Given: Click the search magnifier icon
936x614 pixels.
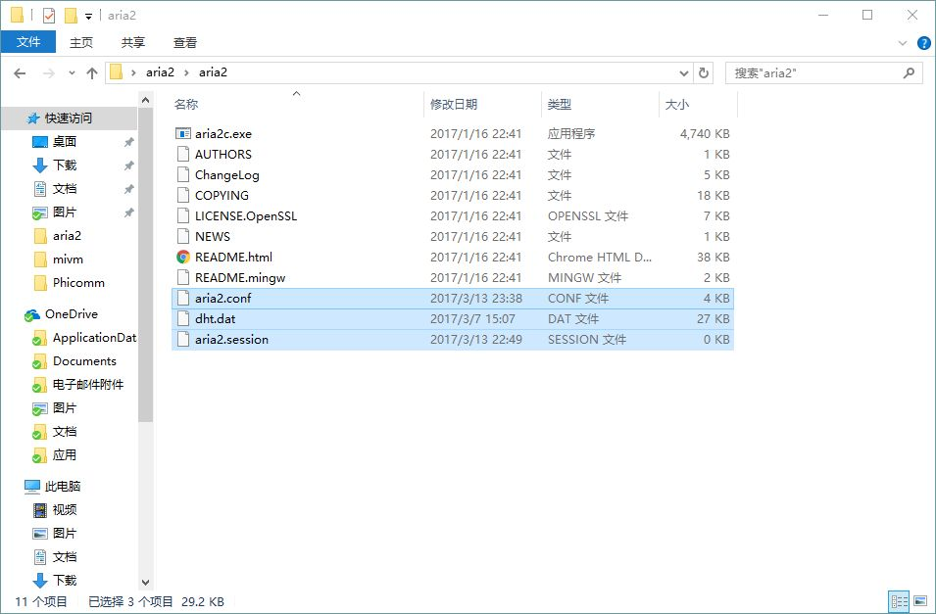Looking at the screenshot, I should coord(909,72).
